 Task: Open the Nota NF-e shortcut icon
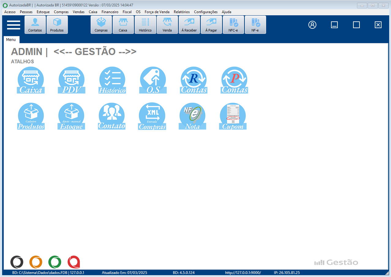tap(192, 116)
